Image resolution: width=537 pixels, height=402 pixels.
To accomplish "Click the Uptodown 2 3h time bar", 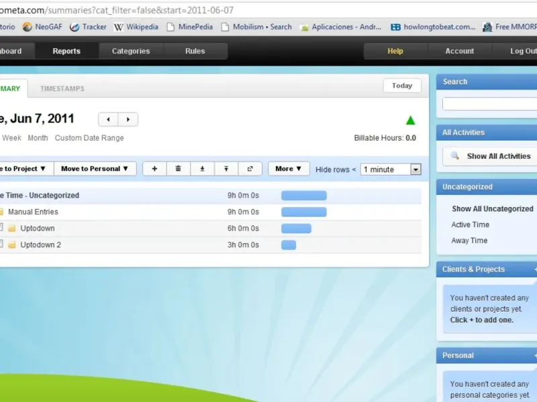I will coord(289,245).
